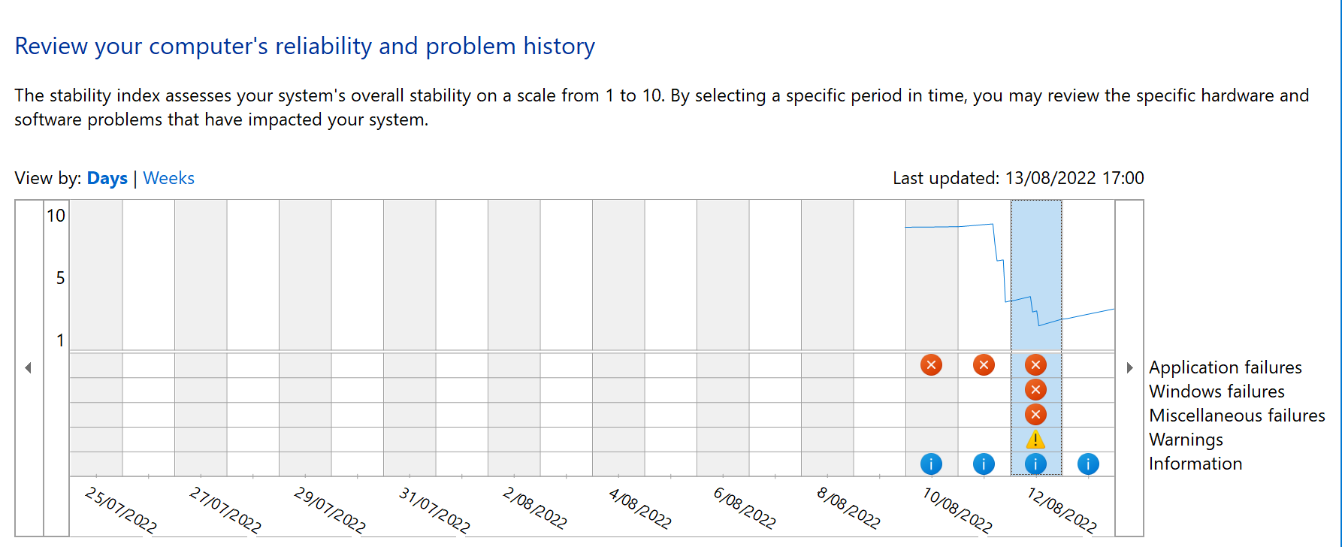Select application failure icon in highlighted 12/08/2022 column

point(1035,365)
